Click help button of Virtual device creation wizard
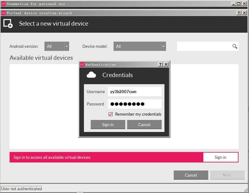This screenshot has width=249, height=193. 239,13
